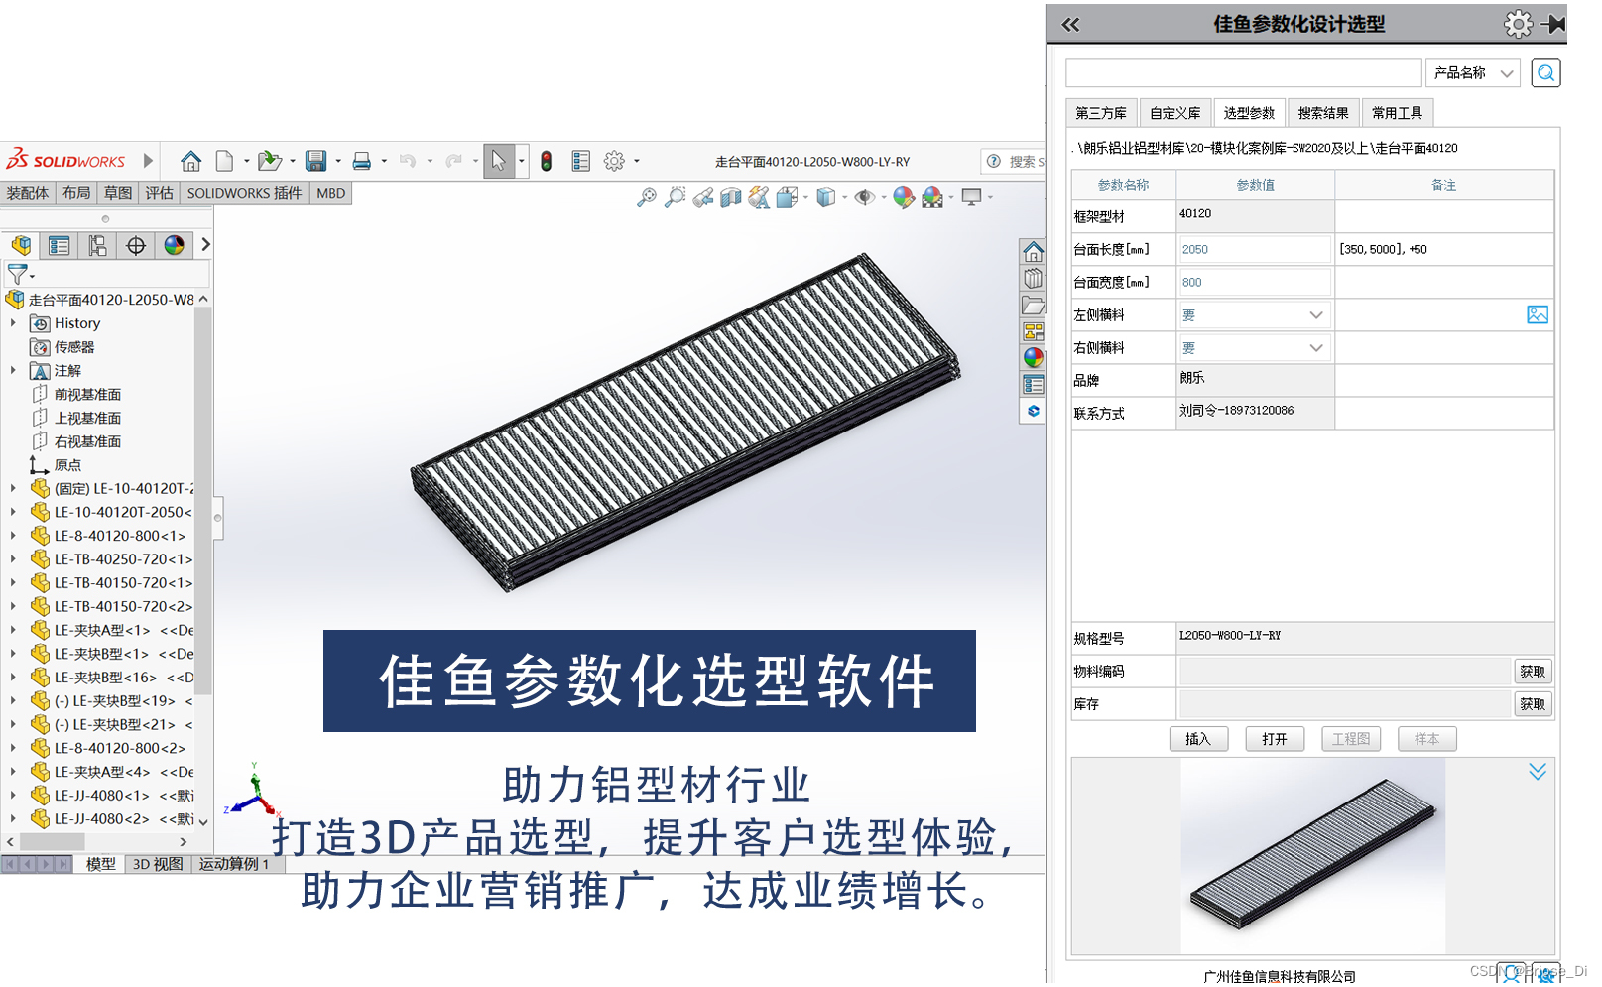
Task: Switch to DisplayManager color ball tab
Action: [x=174, y=245]
